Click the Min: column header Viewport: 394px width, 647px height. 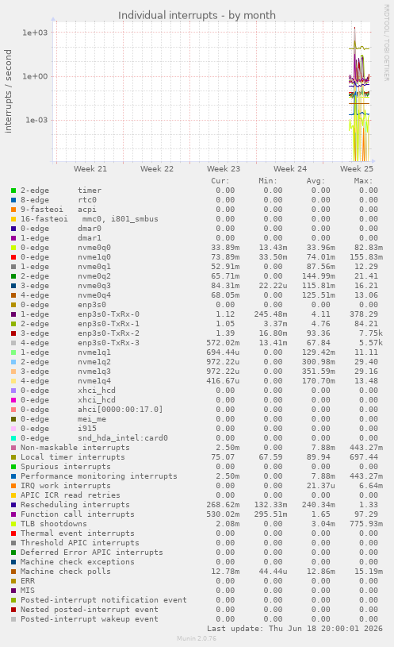point(268,181)
